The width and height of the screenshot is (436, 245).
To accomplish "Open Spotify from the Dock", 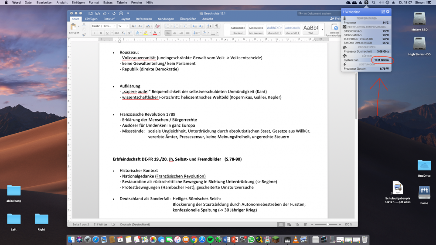I will [210, 239].
